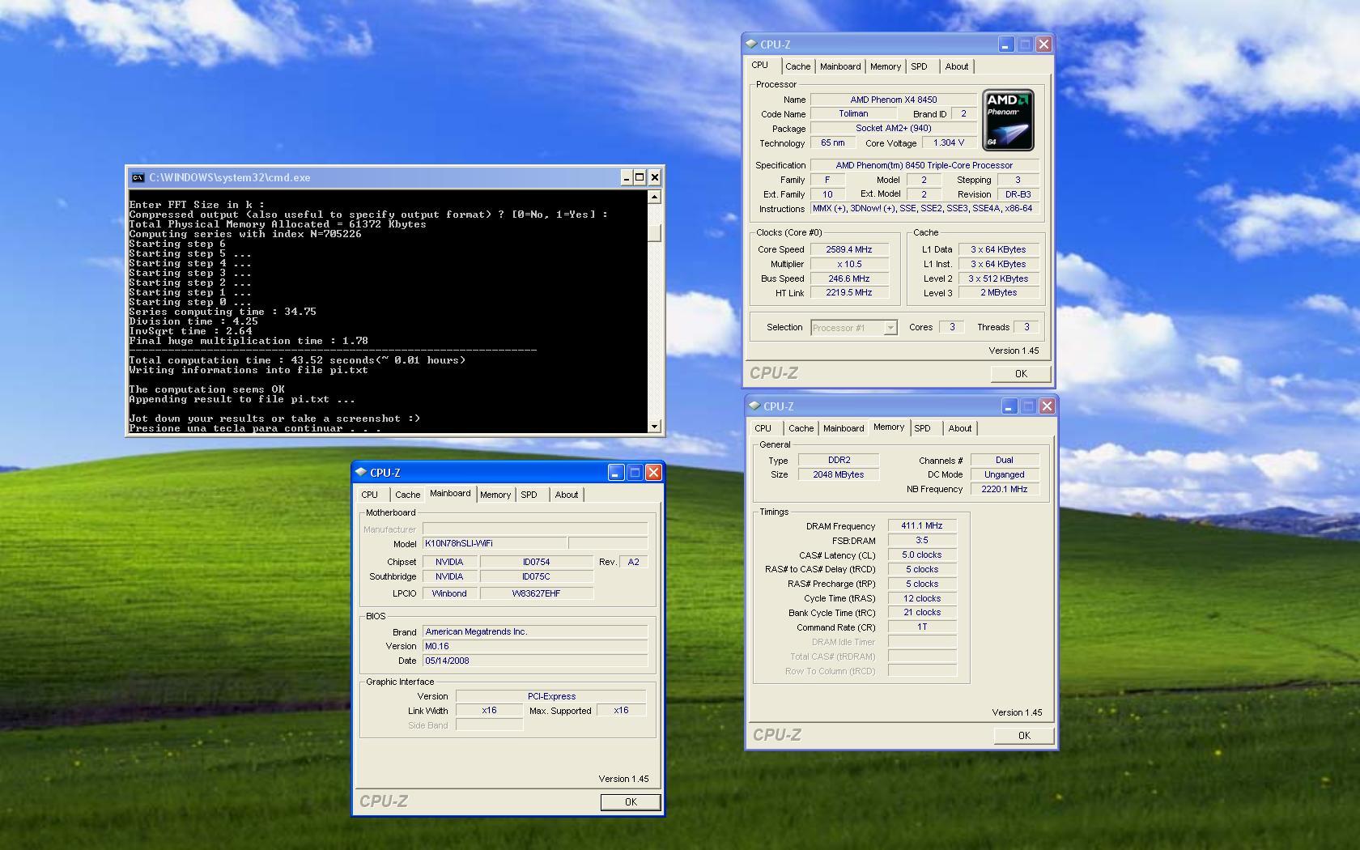
Task: Click the CPU-Z title icon in Mainboard window
Action: tap(360, 472)
